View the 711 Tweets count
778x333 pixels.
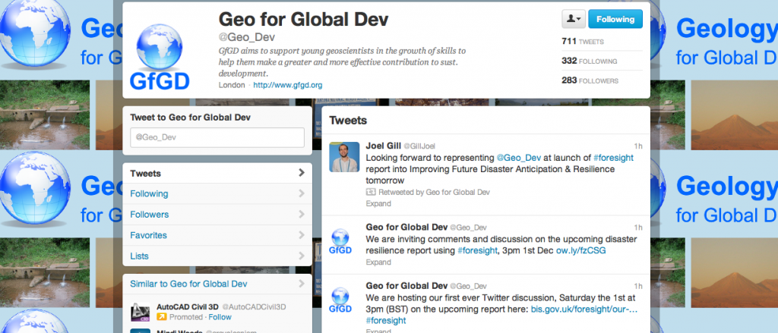(583, 42)
